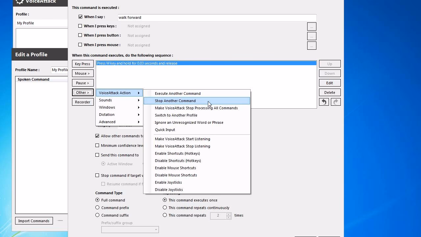Select 'This command repeats continuously' option
The width and height of the screenshot is (421, 237).
pyautogui.click(x=165, y=207)
